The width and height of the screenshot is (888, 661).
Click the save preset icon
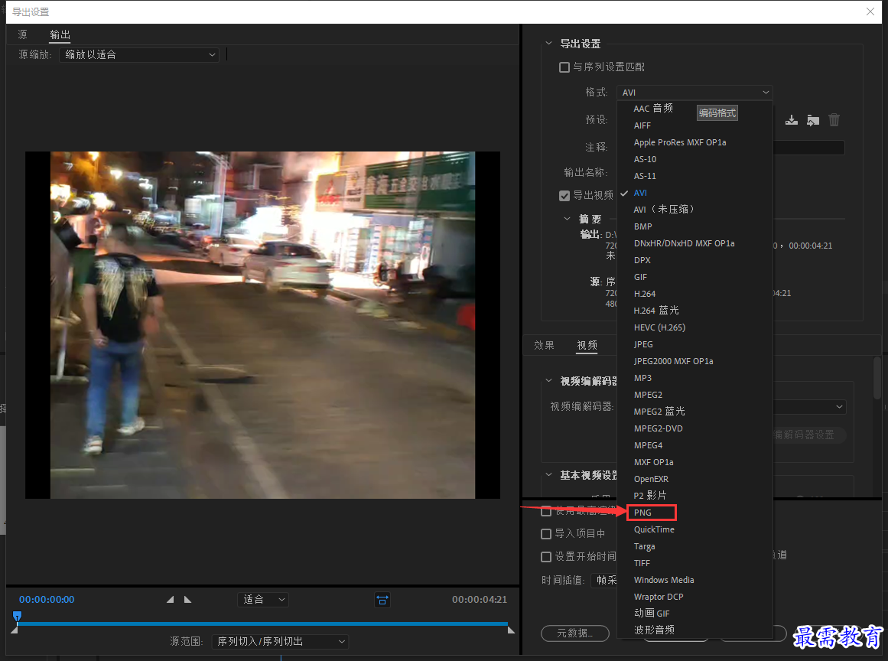792,120
